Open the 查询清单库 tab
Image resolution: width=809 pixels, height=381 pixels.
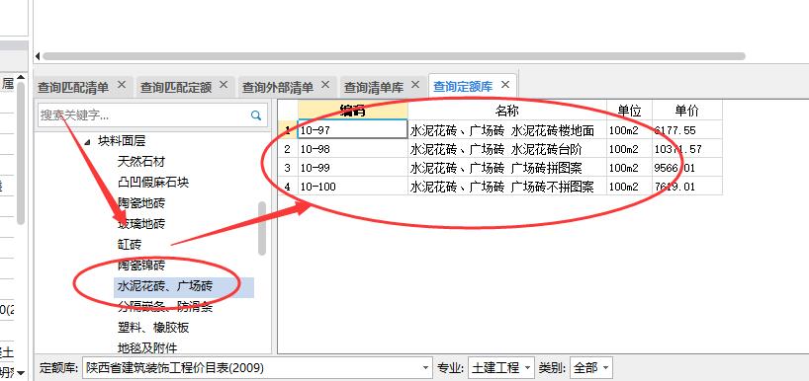click(x=374, y=87)
